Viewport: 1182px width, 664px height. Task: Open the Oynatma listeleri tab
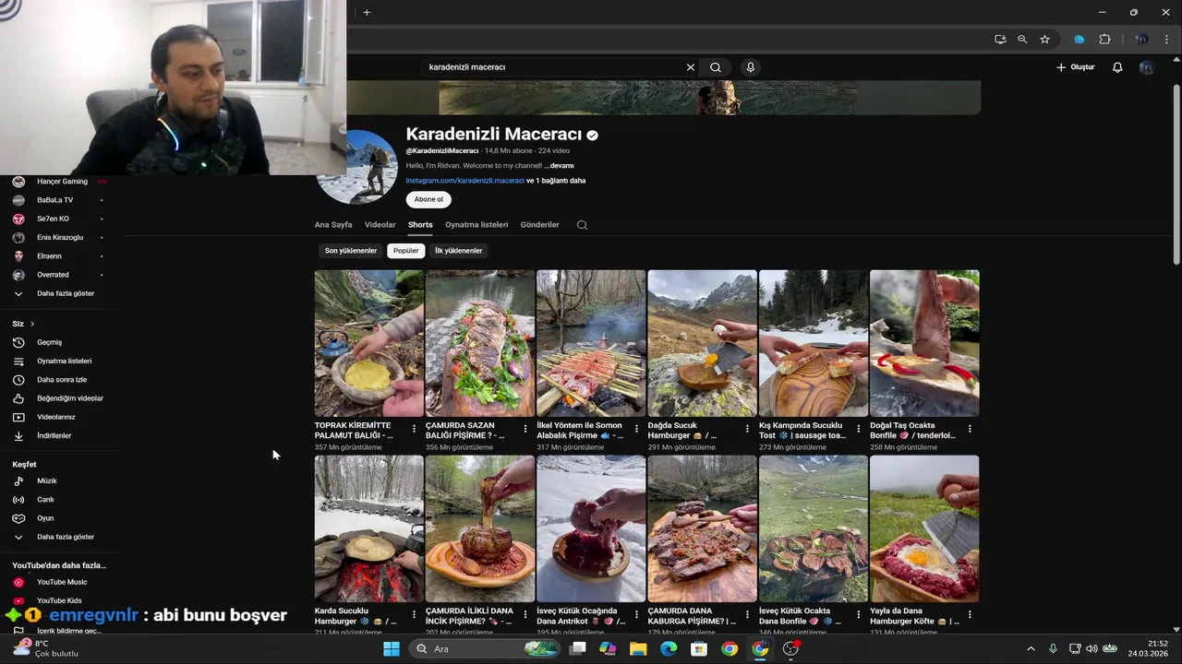(476, 225)
